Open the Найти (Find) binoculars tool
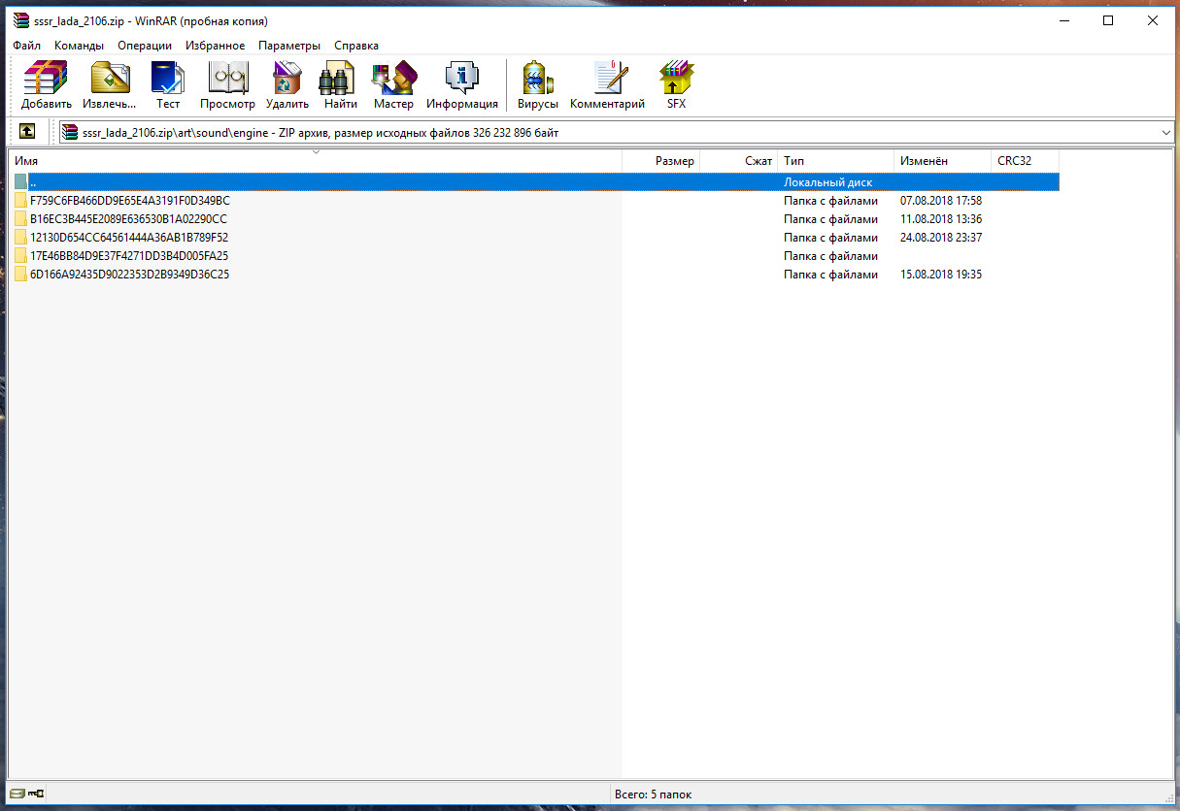1180x811 pixels. coord(340,85)
